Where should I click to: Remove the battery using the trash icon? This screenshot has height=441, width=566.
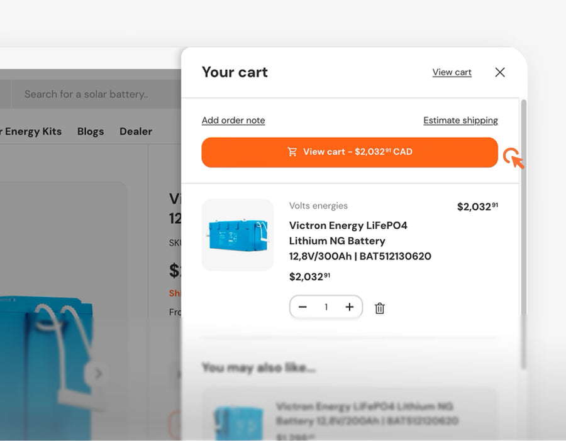coord(379,308)
